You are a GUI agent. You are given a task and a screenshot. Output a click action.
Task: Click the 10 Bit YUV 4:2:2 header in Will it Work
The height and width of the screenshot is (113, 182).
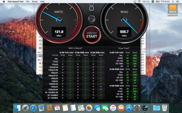point(66,52)
